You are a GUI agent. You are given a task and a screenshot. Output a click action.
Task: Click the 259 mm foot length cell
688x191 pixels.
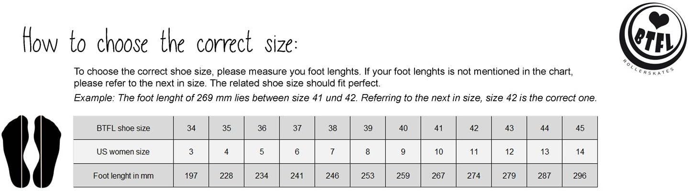tap(403, 176)
